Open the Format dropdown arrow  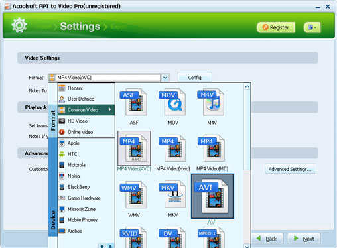165,78
